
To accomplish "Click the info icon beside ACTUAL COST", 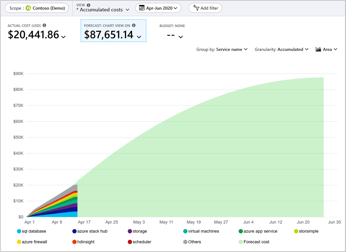I will point(44,25).
